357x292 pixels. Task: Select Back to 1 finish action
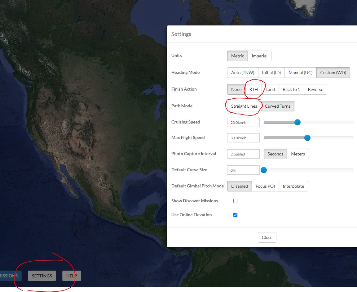291,89
